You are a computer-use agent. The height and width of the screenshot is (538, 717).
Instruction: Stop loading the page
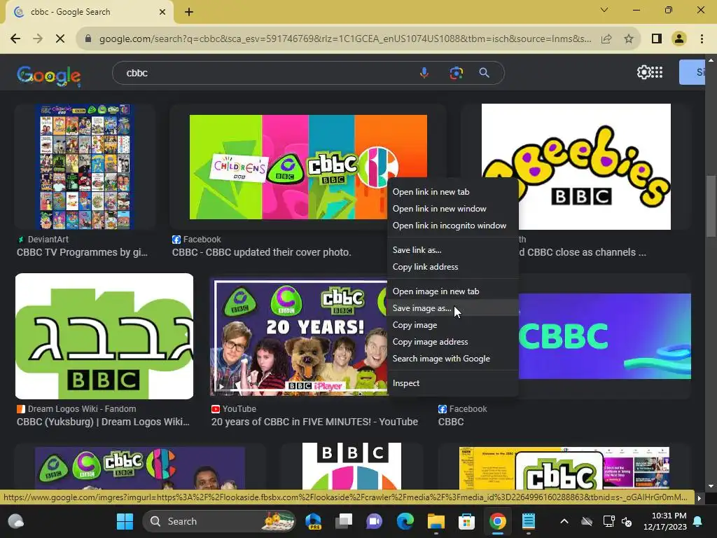point(60,39)
